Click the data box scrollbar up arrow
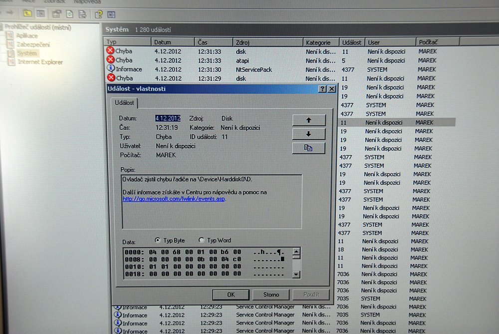The image size is (499, 334). click(296, 252)
